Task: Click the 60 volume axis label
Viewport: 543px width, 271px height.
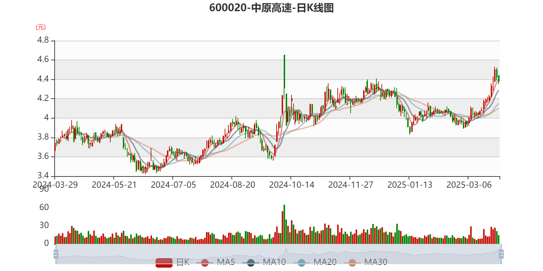Action: pyautogui.click(x=44, y=207)
